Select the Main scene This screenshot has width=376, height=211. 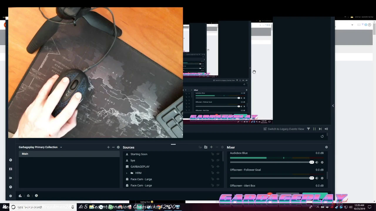coord(69,154)
